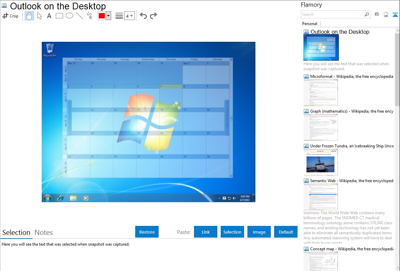The width and height of the screenshot is (400, 271).
Task: Choose the arrow pointer selection tool
Action: coord(39,16)
